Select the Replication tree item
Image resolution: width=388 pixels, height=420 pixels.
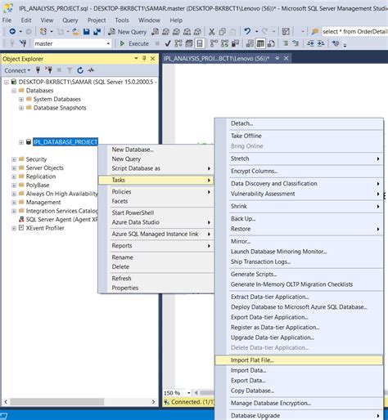click(x=41, y=176)
